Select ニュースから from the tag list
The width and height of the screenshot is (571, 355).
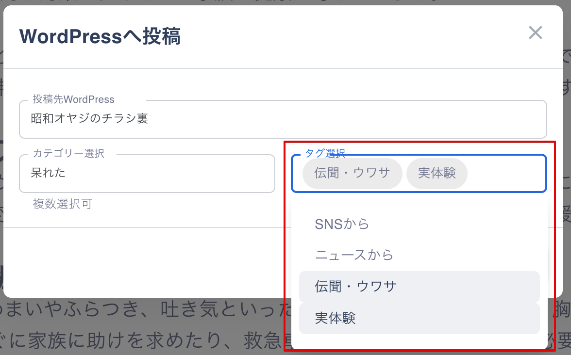point(419,255)
